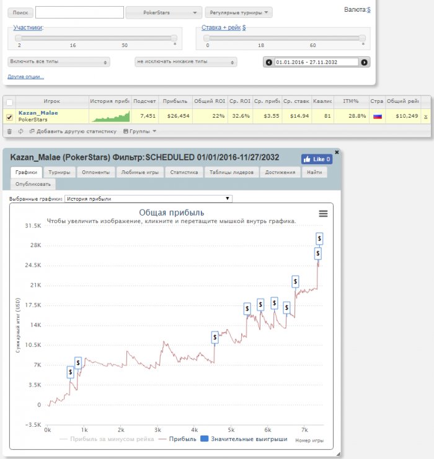Click the Участники range slider track
This screenshot has height=459, width=434.
tap(96, 38)
